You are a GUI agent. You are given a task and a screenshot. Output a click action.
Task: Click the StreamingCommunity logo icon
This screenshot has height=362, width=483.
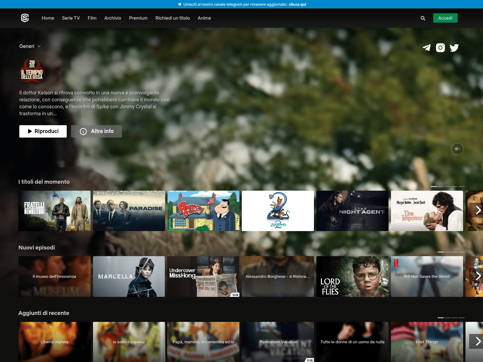tap(25, 18)
